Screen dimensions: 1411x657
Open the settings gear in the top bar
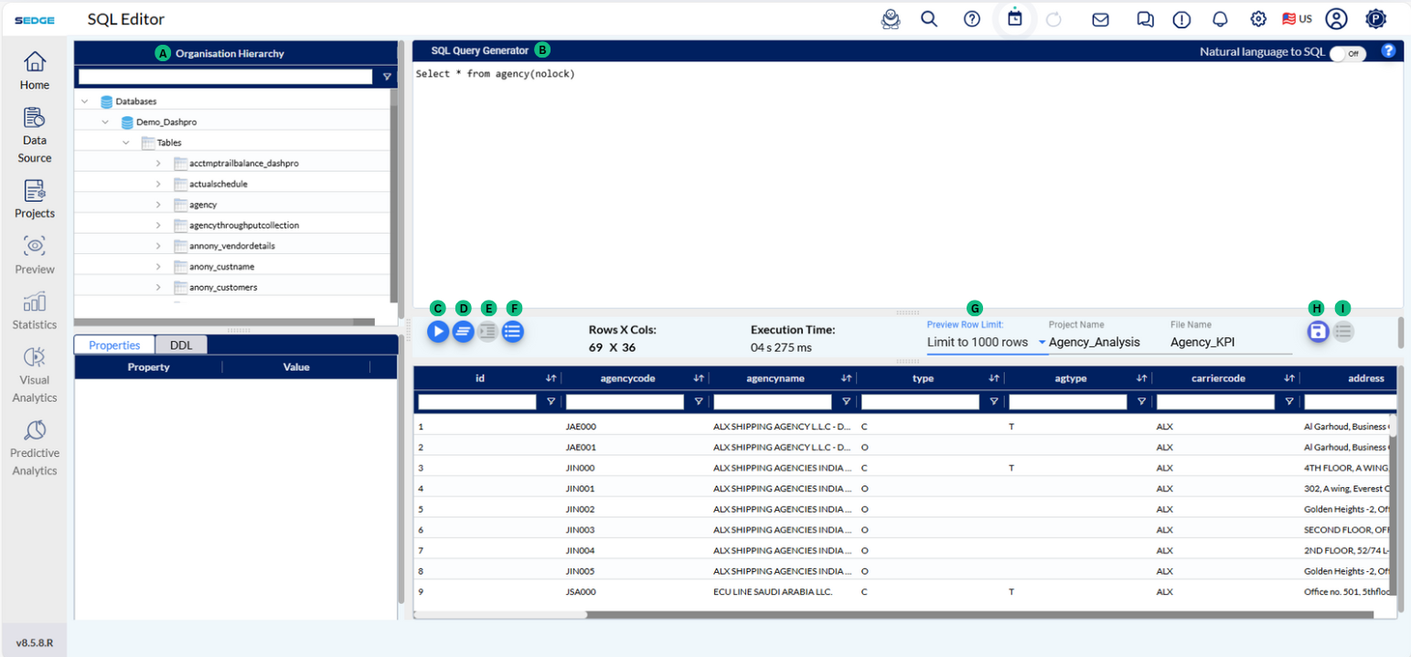tap(1258, 19)
